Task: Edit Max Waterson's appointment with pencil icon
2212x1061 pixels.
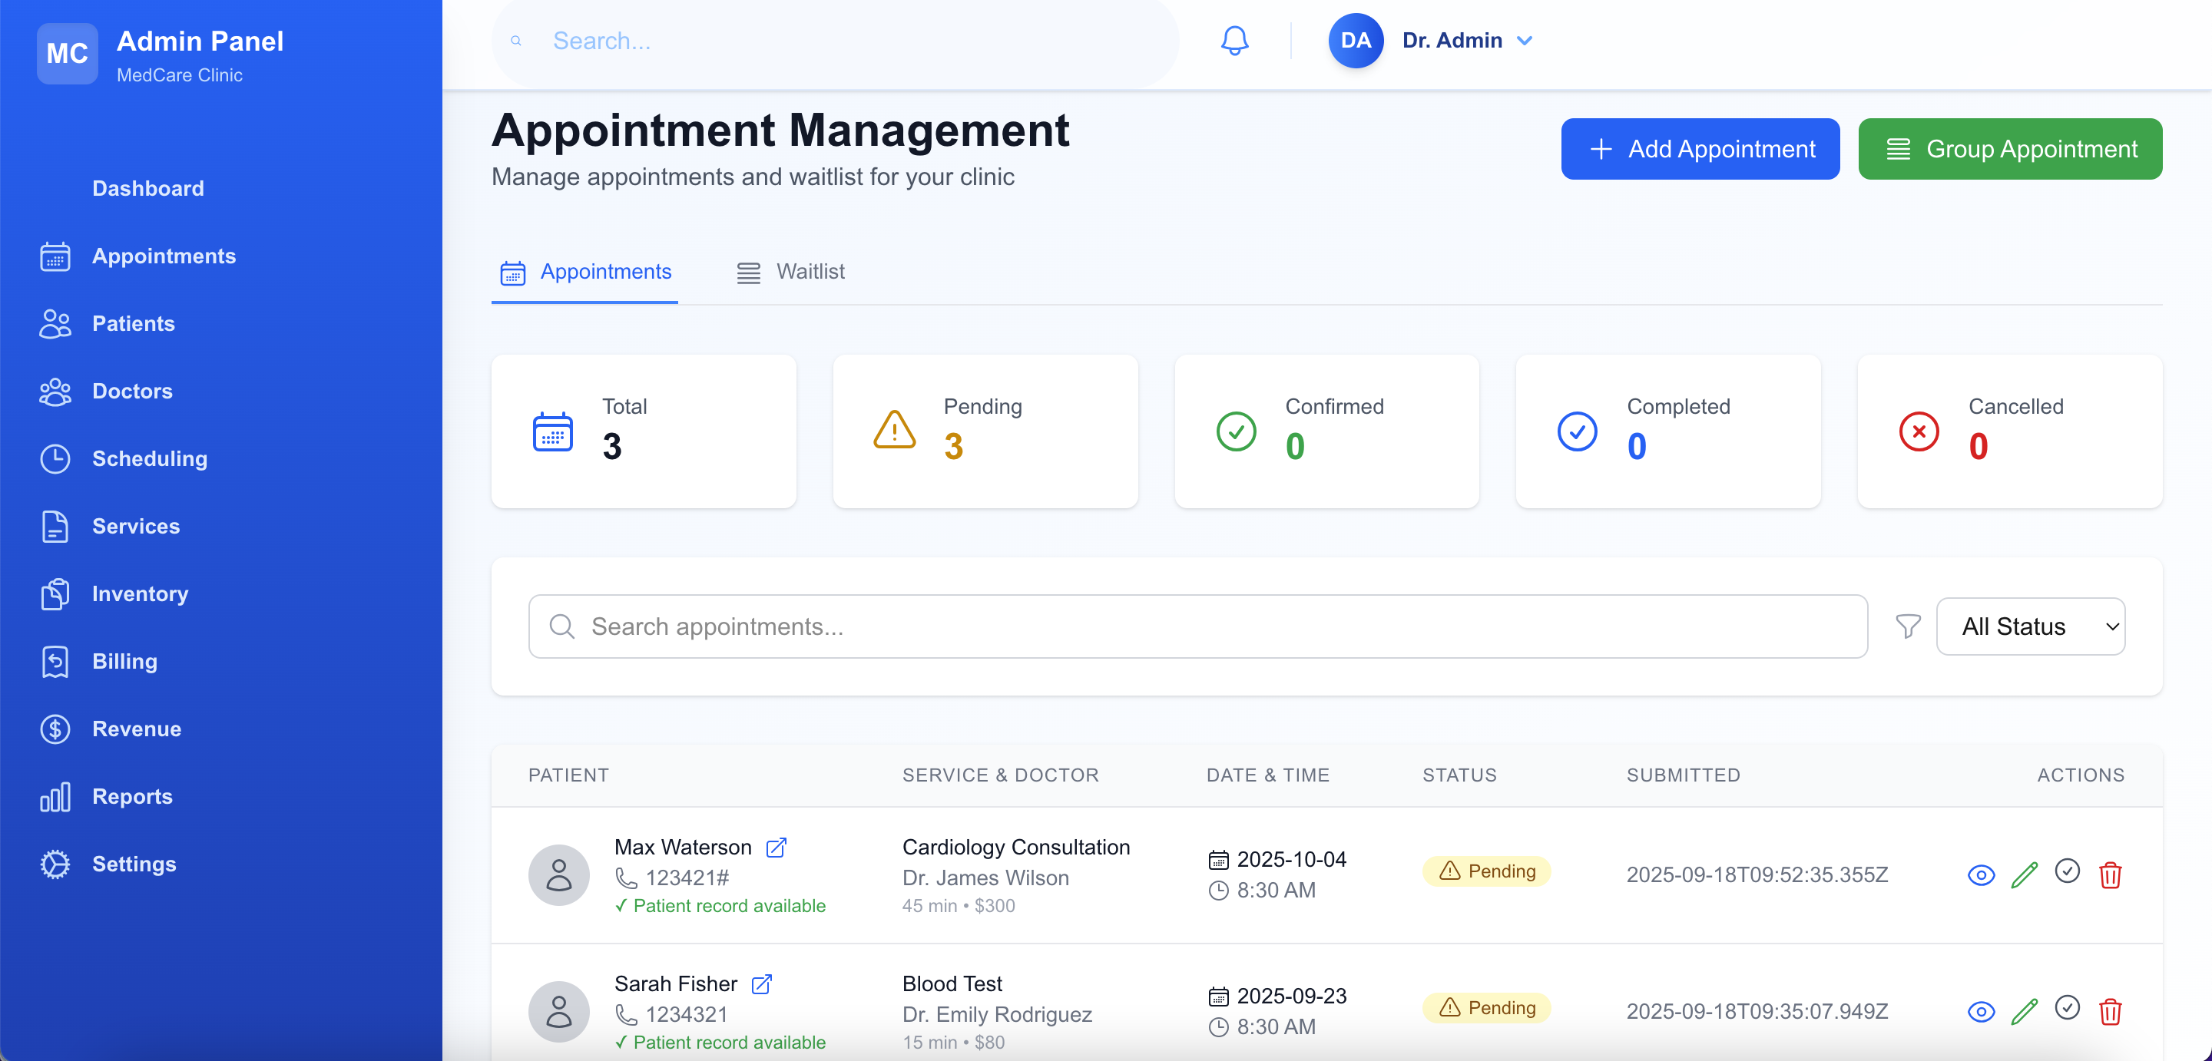Action: 2024,874
